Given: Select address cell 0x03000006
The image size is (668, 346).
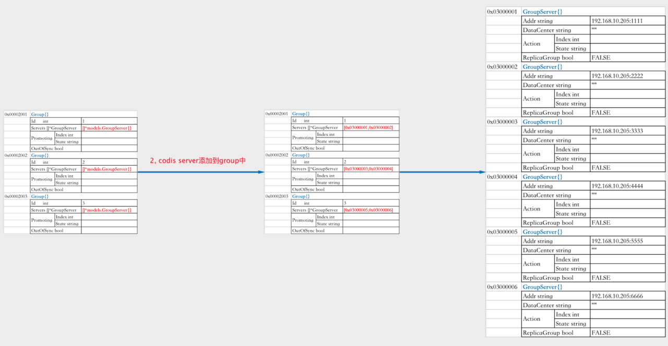Looking at the screenshot, I should click(x=504, y=287).
